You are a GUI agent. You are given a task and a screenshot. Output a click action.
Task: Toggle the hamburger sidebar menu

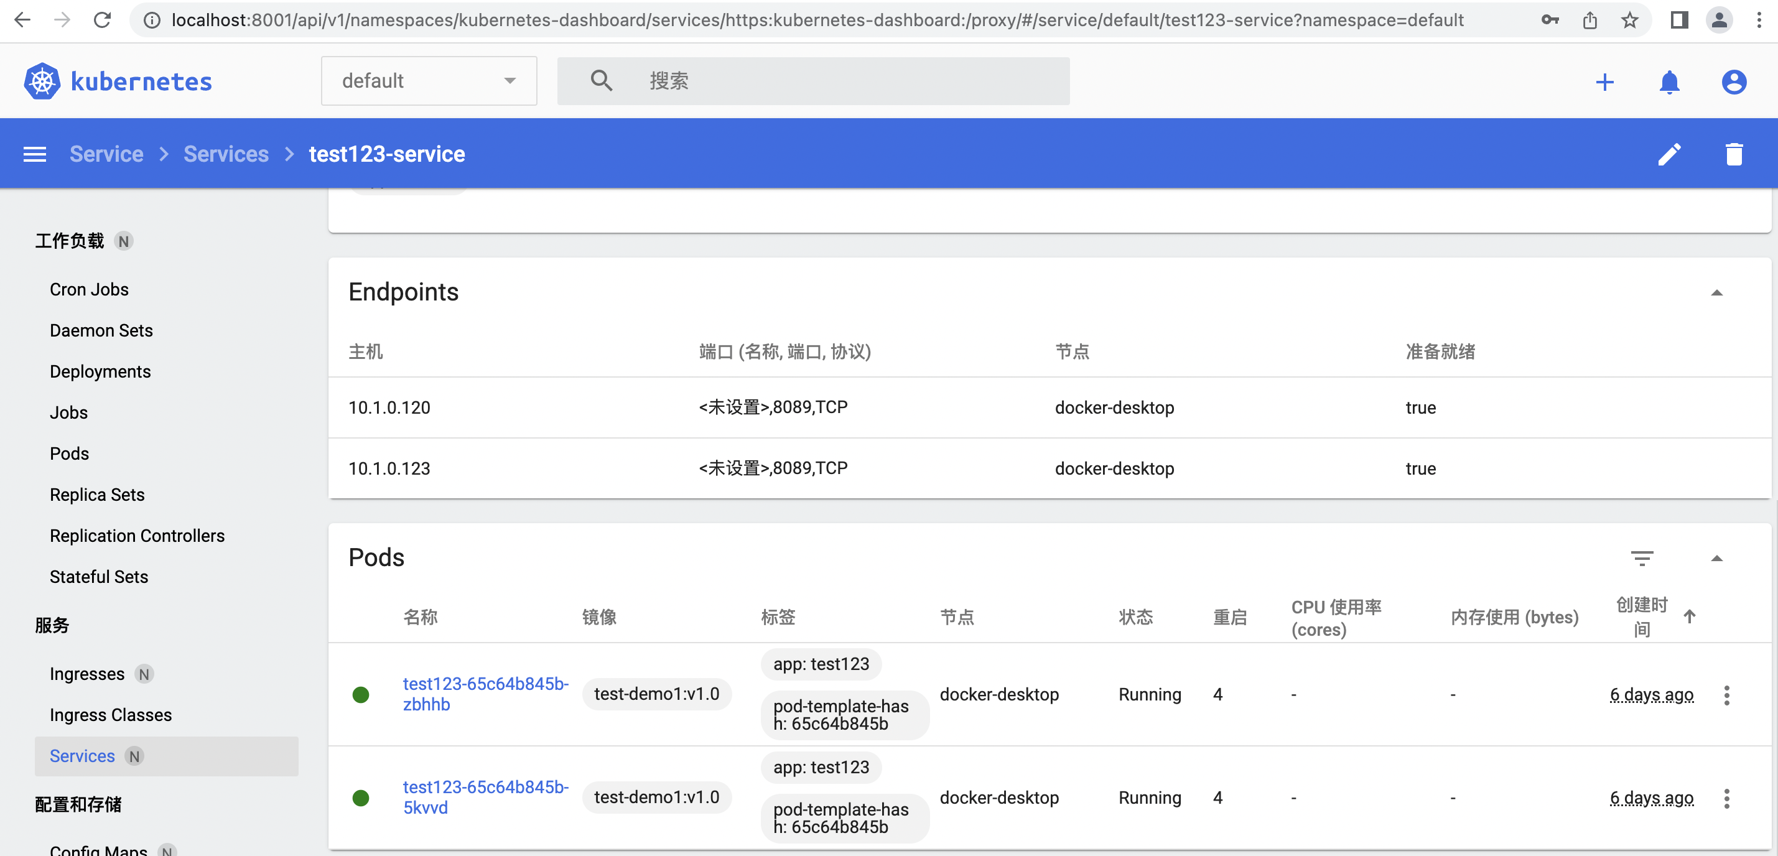[x=34, y=154]
